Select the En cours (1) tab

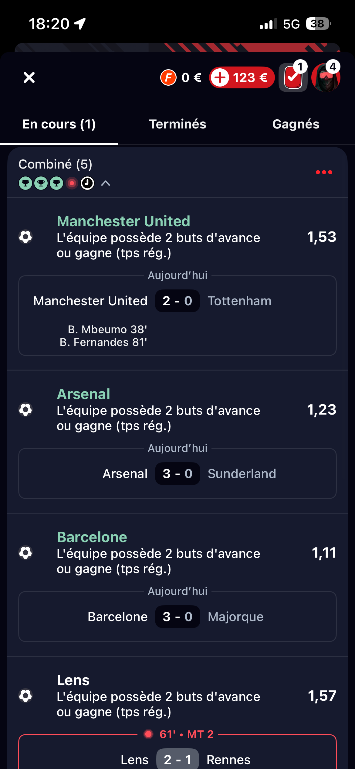click(x=59, y=124)
